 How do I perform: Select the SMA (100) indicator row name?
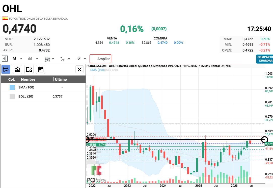[x=26, y=87]
